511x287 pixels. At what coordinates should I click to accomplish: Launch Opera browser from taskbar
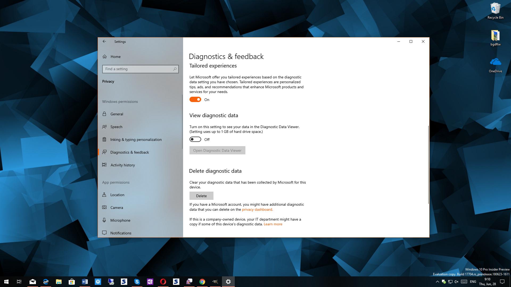pos(163,282)
